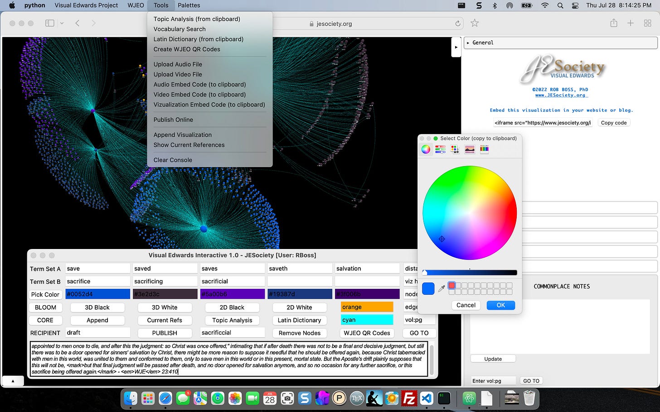Adjust the brightness slider in color picker
Image resolution: width=660 pixels, height=412 pixels.
pos(470,273)
